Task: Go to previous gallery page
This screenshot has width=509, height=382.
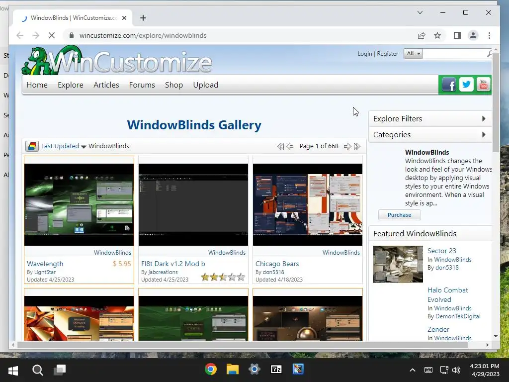Action: (290, 147)
